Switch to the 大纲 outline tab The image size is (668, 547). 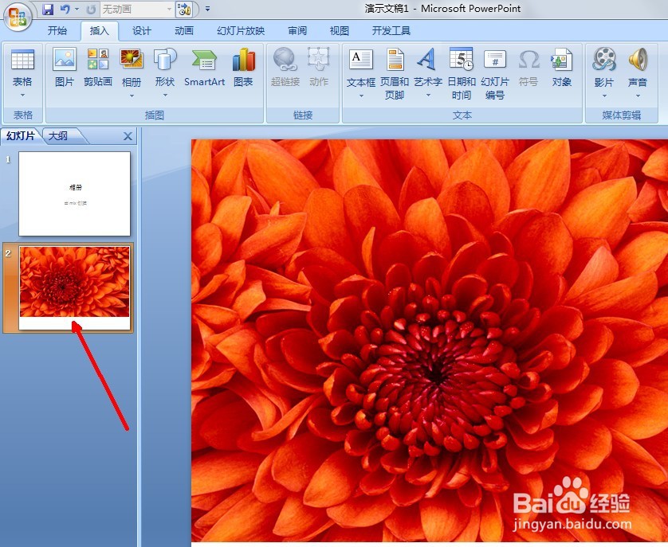pos(58,136)
